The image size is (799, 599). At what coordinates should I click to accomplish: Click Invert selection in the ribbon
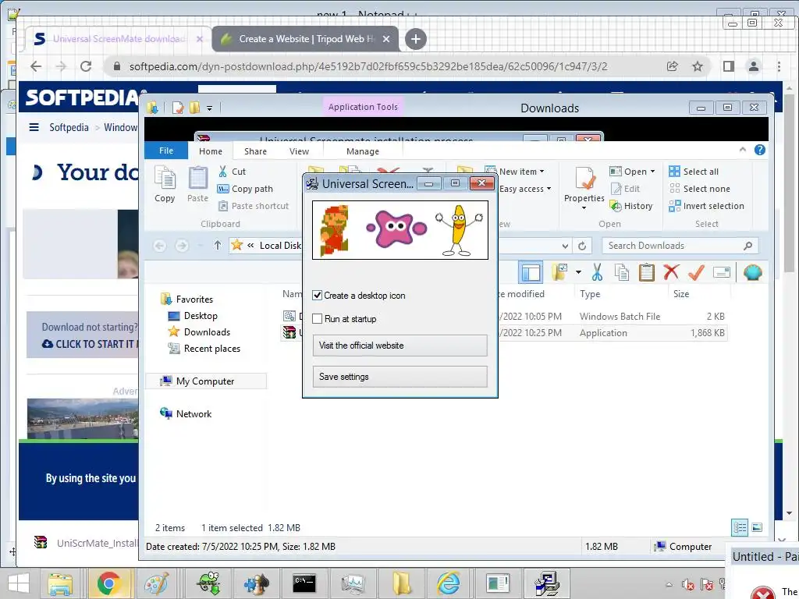(706, 206)
